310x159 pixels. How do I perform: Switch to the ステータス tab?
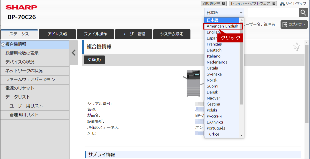(x=19, y=34)
